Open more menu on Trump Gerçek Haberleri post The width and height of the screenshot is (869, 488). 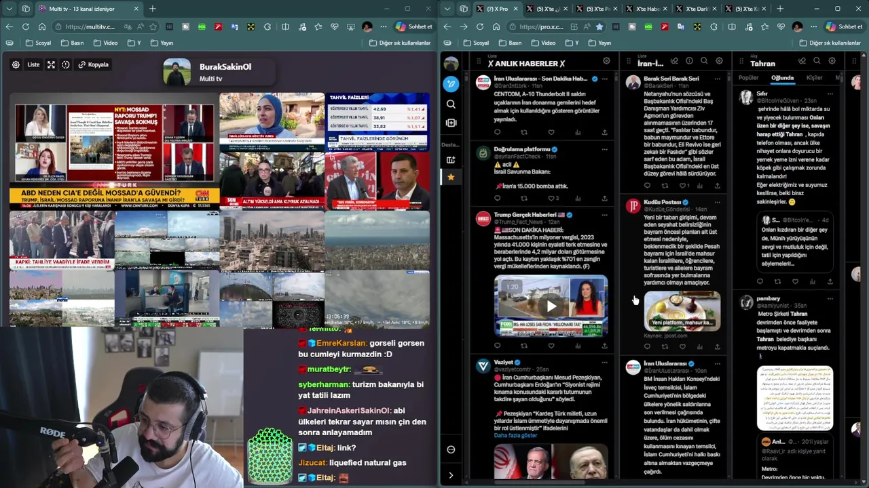click(x=606, y=215)
